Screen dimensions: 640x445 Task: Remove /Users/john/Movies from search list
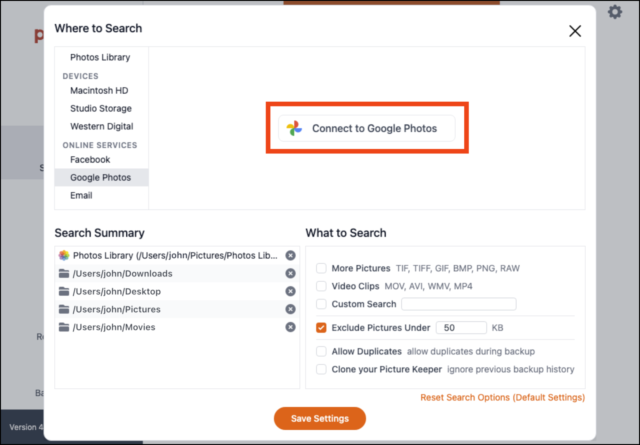coord(290,327)
